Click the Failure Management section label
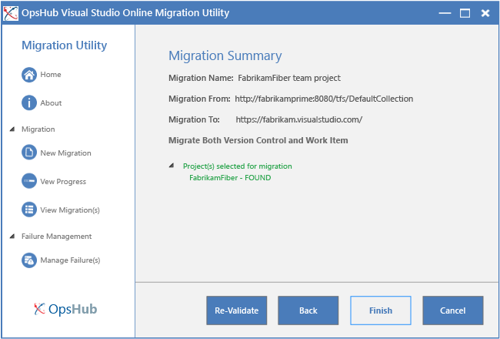The image size is (500, 339). click(x=56, y=237)
